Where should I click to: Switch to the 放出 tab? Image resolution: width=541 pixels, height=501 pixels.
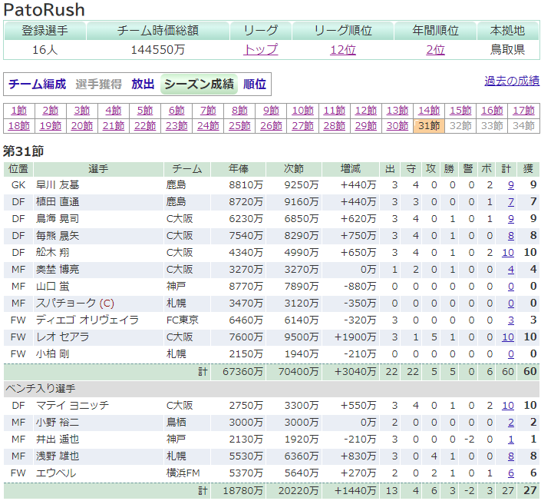143,84
